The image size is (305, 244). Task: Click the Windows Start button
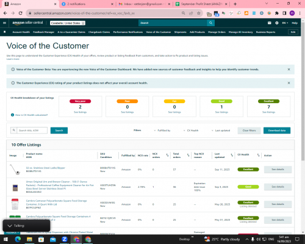point(5,239)
